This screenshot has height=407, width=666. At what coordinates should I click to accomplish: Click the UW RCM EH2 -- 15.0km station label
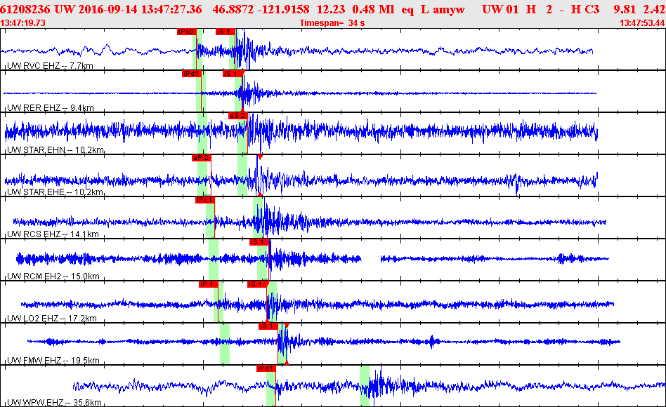53,276
